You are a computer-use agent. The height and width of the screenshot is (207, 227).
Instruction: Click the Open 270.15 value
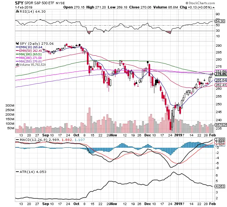pos(74,7)
